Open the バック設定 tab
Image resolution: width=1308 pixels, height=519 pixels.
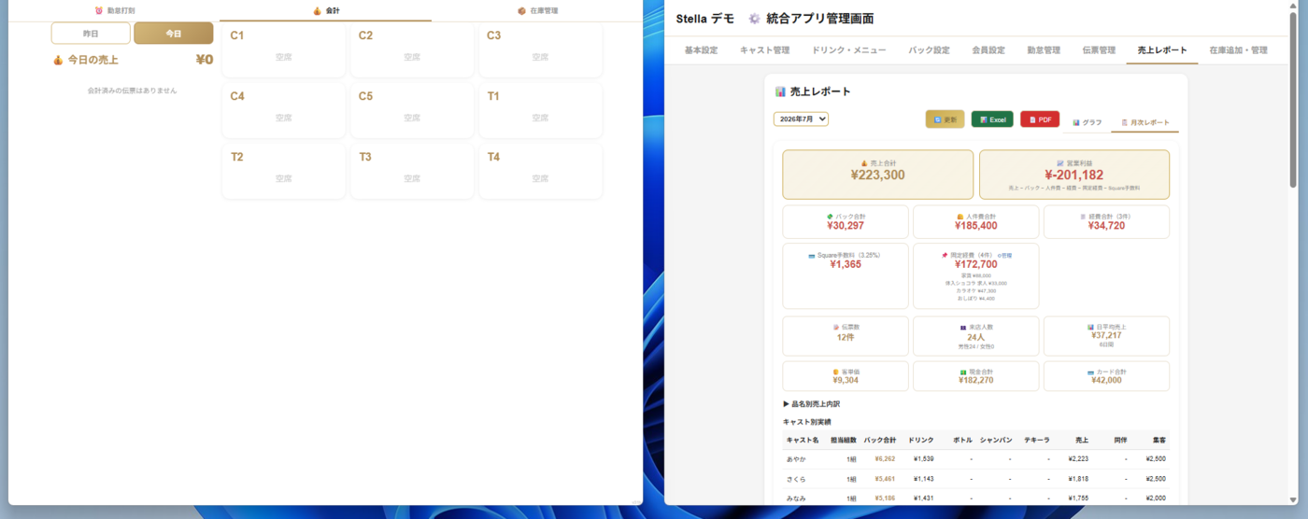929,50
